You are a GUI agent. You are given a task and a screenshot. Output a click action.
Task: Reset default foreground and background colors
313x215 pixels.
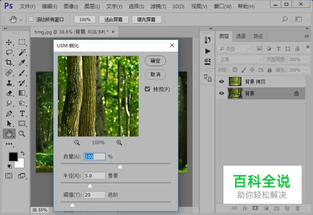pos(9,166)
